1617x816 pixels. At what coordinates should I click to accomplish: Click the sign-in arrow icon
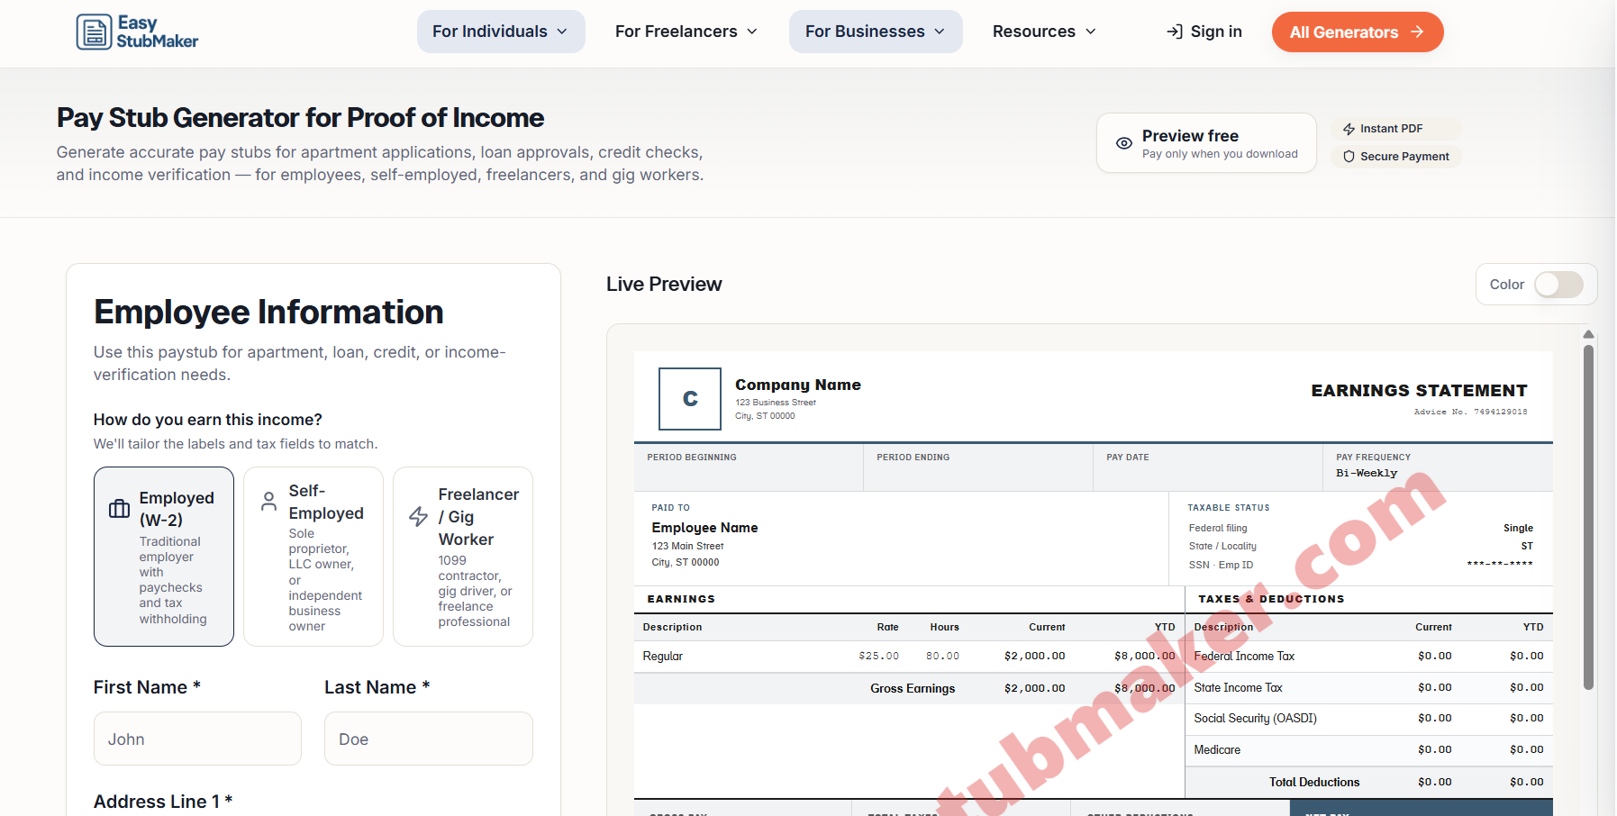1175,32
